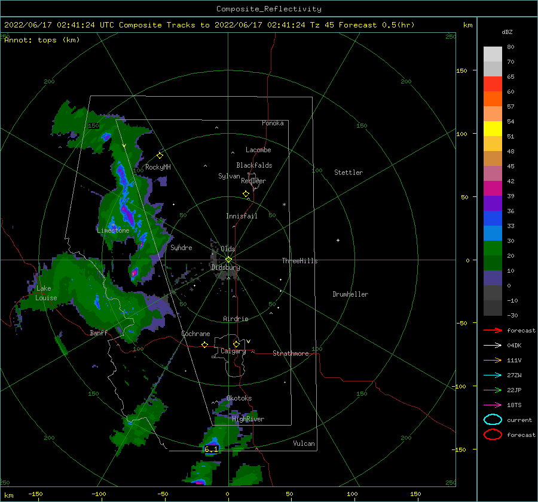Pick the indigo 0-10 dBZ swatch
This screenshot has height=502, width=538.
[x=493, y=278]
